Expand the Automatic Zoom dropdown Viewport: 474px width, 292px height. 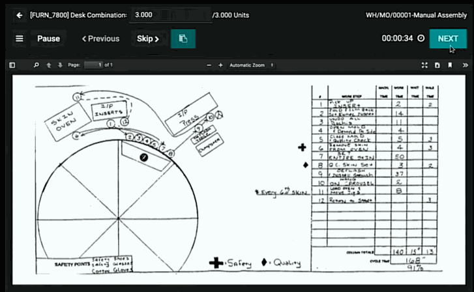tap(251, 65)
